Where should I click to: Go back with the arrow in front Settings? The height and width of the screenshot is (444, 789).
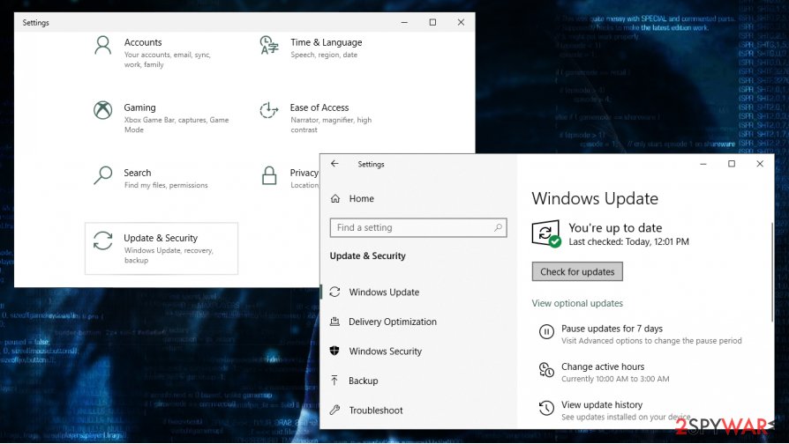334,164
